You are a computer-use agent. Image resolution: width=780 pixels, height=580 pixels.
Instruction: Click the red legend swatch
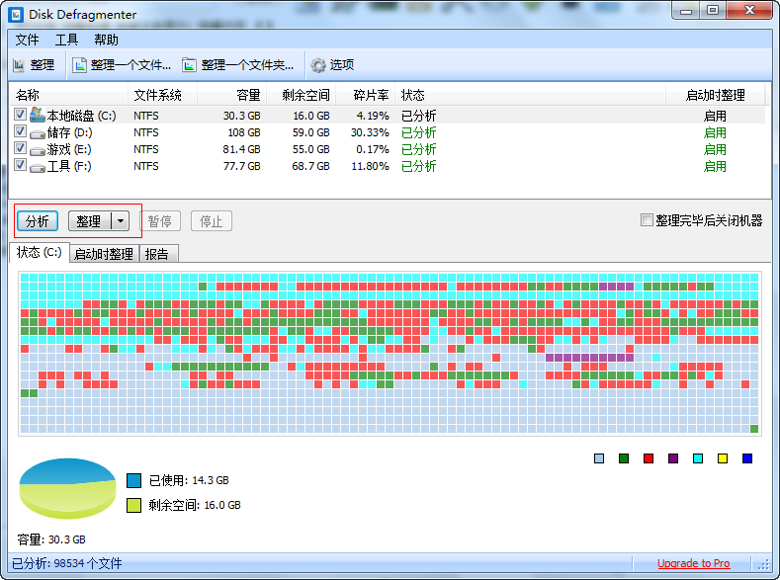pos(649,458)
